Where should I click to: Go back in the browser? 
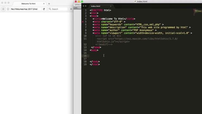(x=3, y=9)
